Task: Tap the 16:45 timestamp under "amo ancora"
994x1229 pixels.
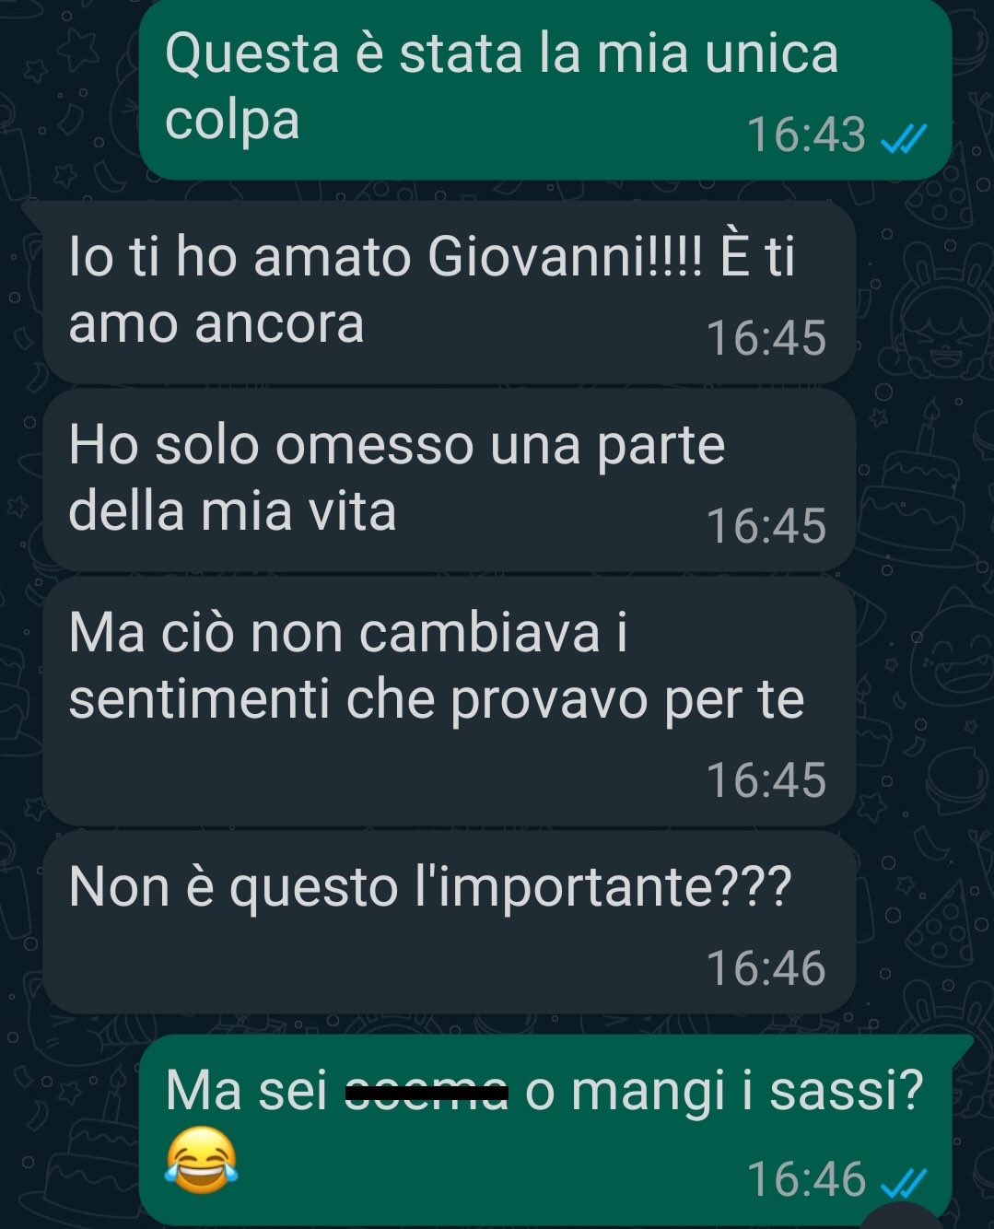Action: click(x=766, y=337)
